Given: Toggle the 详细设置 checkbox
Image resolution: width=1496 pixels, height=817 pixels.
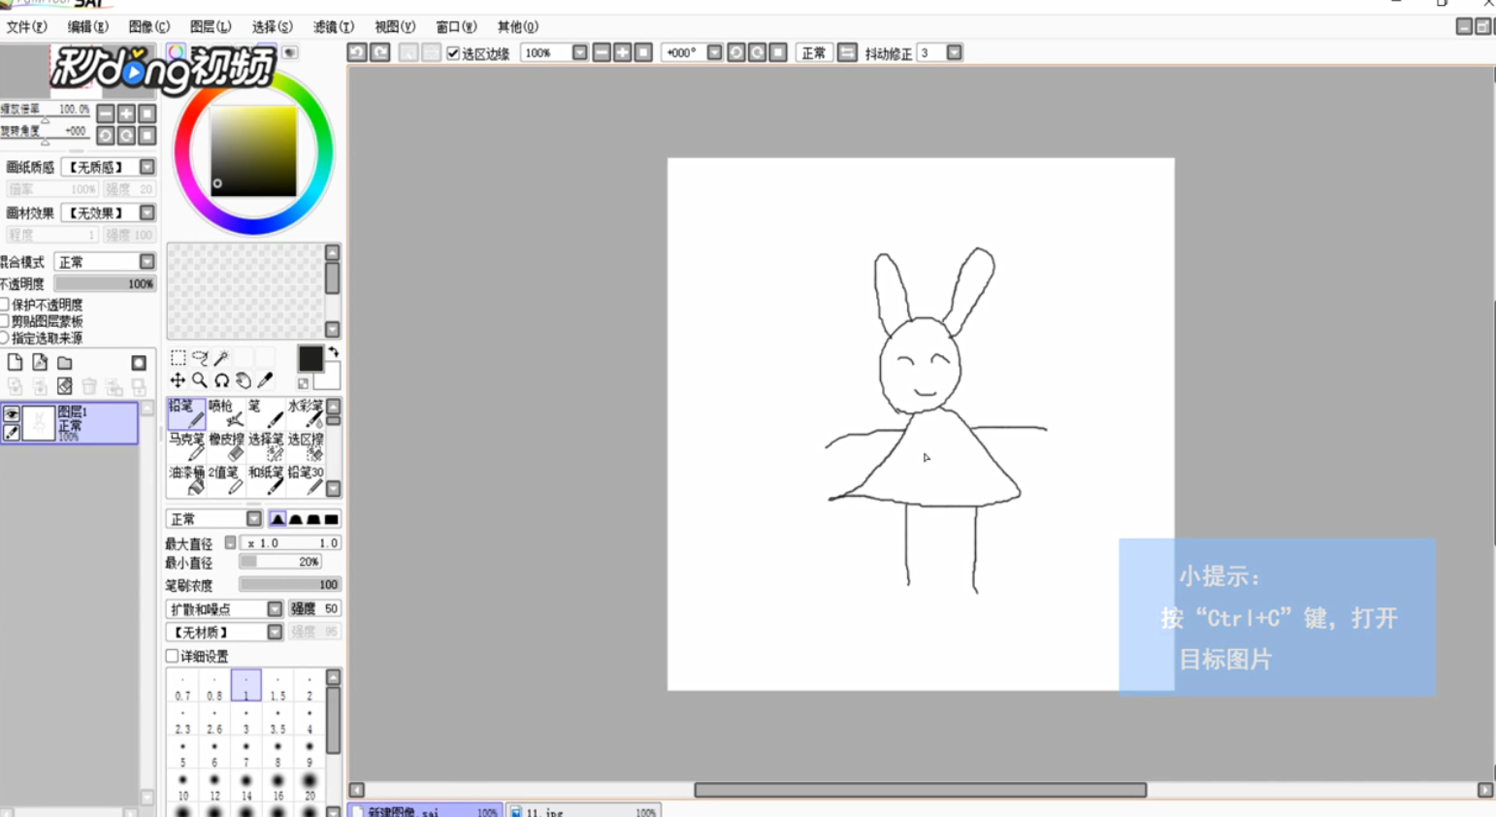Looking at the screenshot, I should (172, 656).
